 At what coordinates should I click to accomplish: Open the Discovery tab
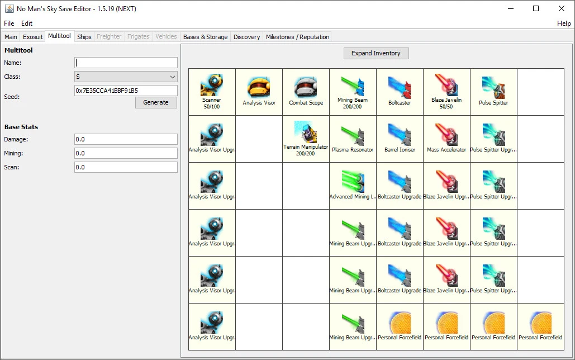[246, 36]
